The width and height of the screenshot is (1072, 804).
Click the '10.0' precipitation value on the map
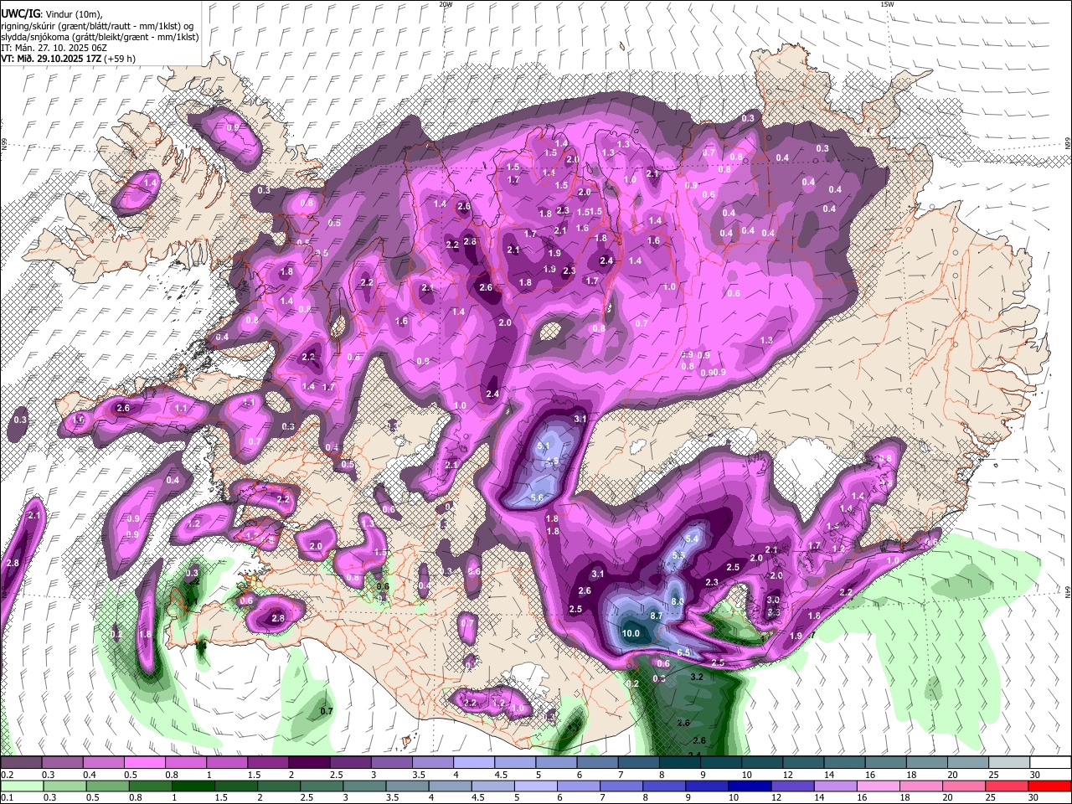click(x=631, y=633)
